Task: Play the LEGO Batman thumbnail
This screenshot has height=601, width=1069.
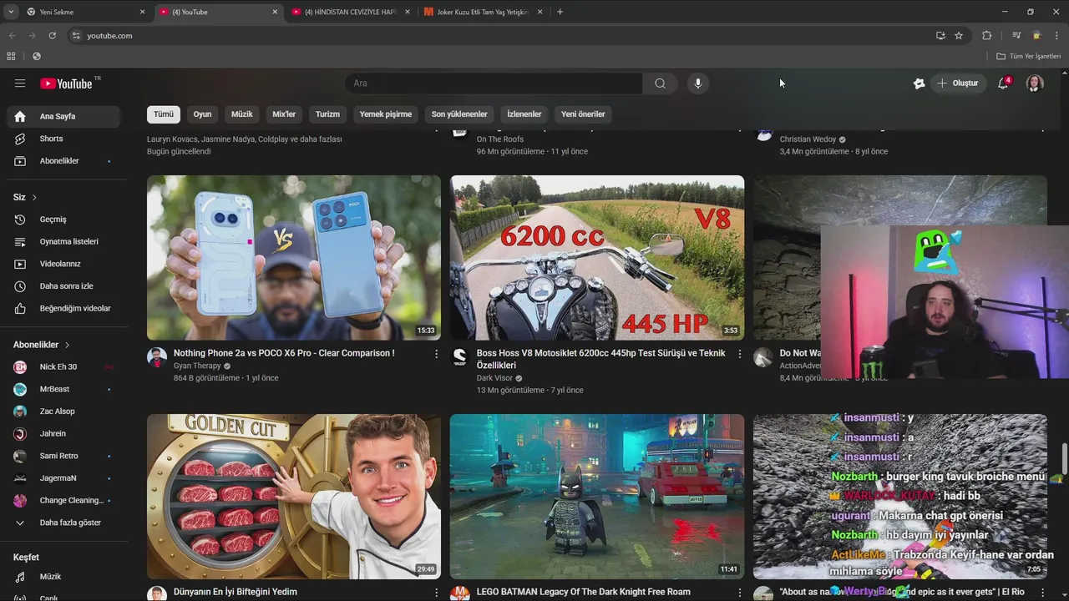Action: click(x=597, y=497)
